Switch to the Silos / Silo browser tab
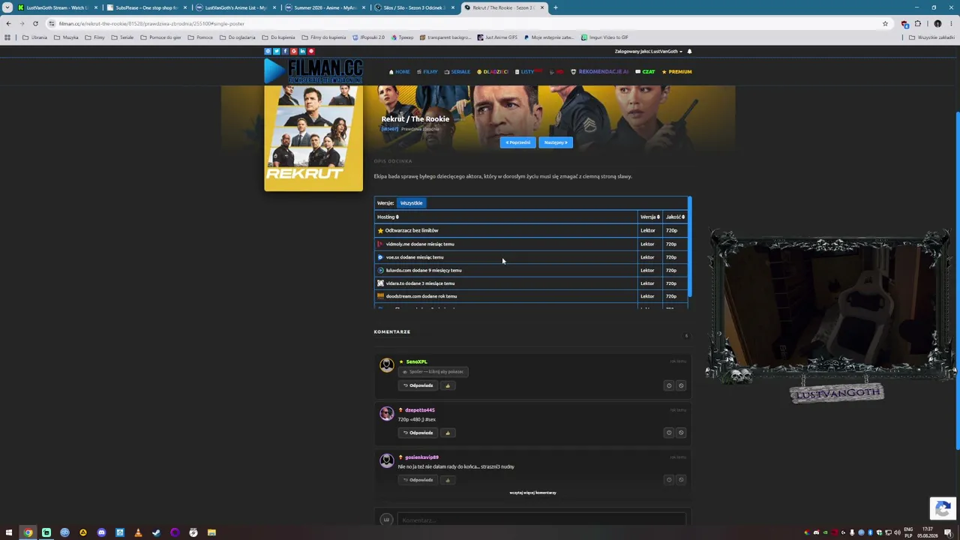This screenshot has height=540, width=960. 415,7
